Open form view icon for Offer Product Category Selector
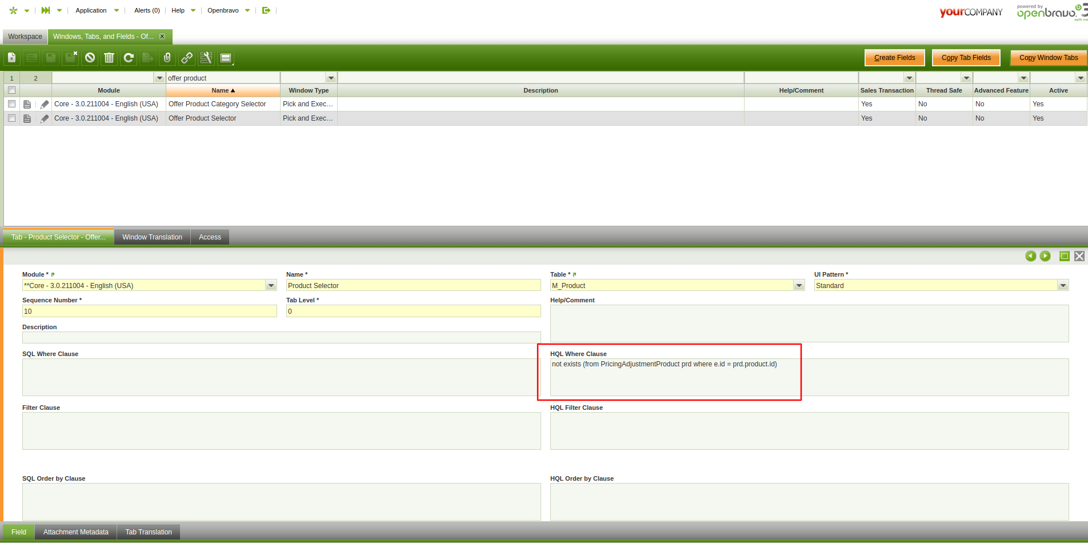This screenshot has height=543, width=1088. click(27, 104)
